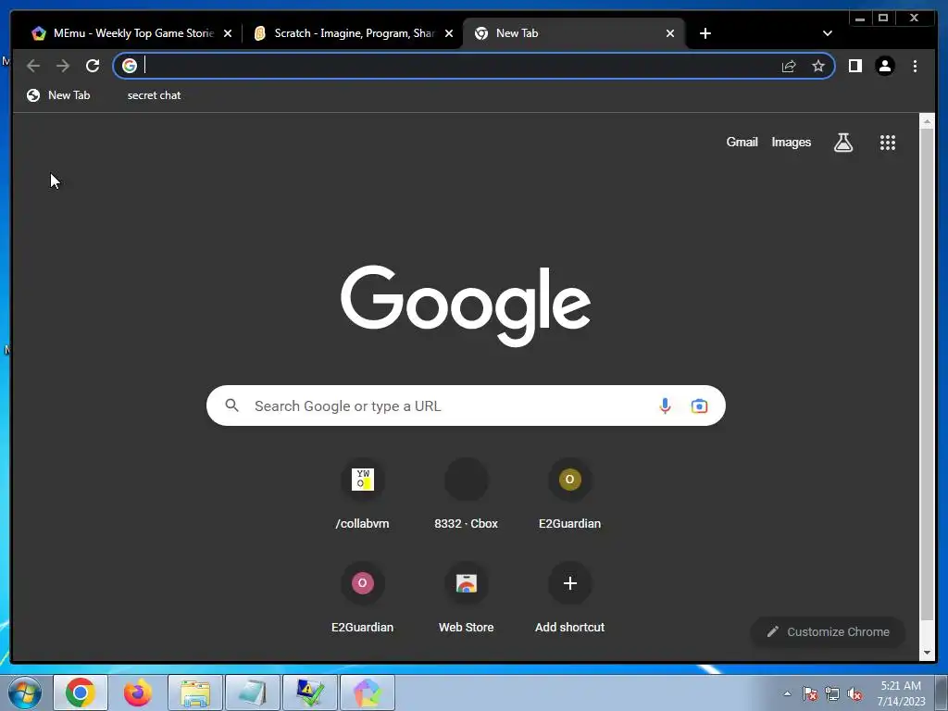Click the Google icon in address bar
This screenshot has height=711, width=948.
click(130, 66)
